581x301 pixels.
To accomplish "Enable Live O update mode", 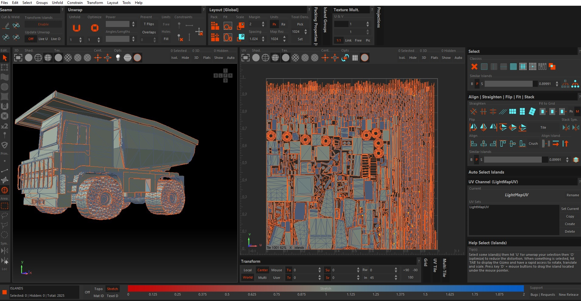I will click(x=56, y=39).
